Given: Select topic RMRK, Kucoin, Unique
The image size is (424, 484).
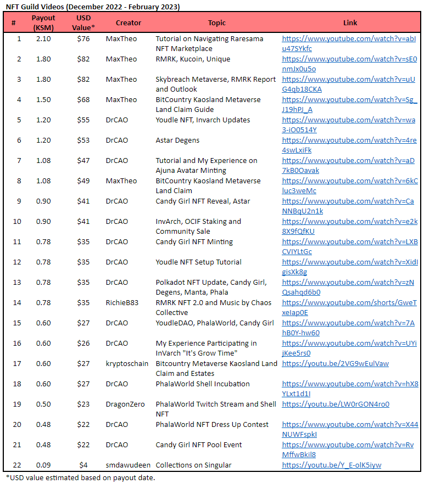Looking at the screenshot, I should (193, 59).
